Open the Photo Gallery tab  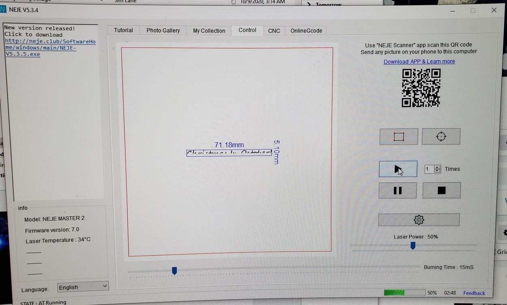click(x=163, y=30)
